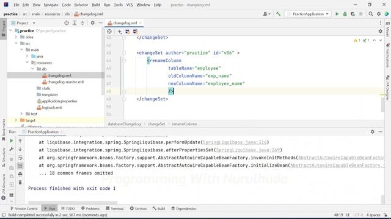Collapse the resources folder
Screen dimensions: 391x219
(27, 63)
